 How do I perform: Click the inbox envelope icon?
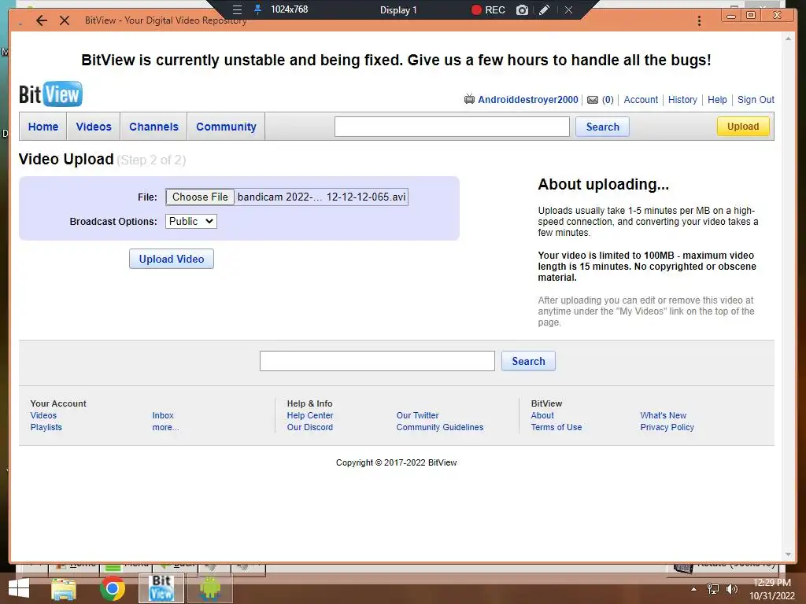tap(592, 100)
